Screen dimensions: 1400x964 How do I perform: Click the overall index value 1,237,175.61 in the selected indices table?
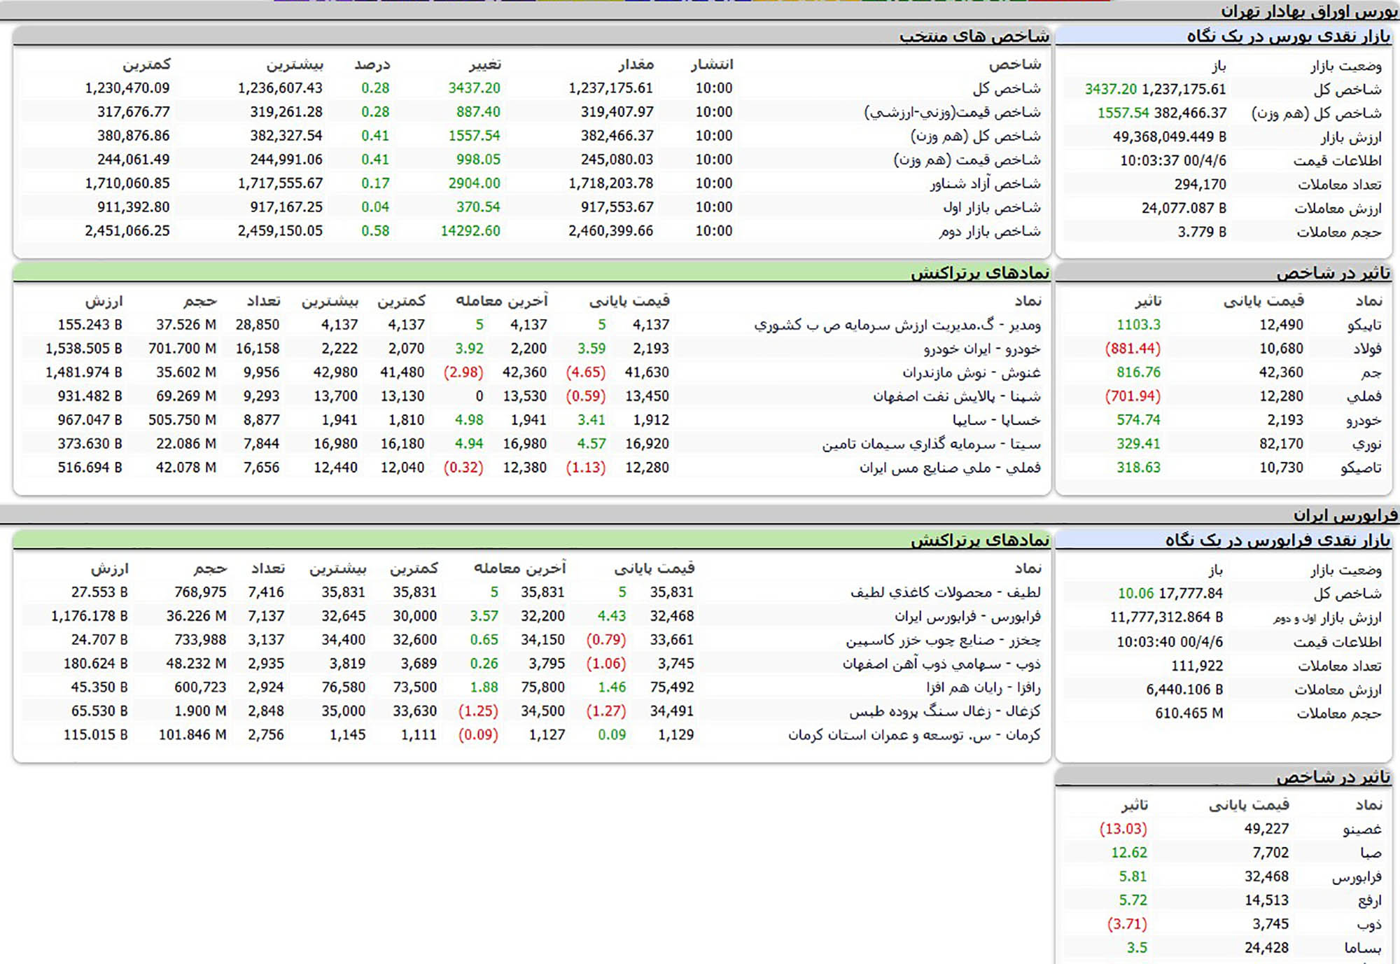610,88
